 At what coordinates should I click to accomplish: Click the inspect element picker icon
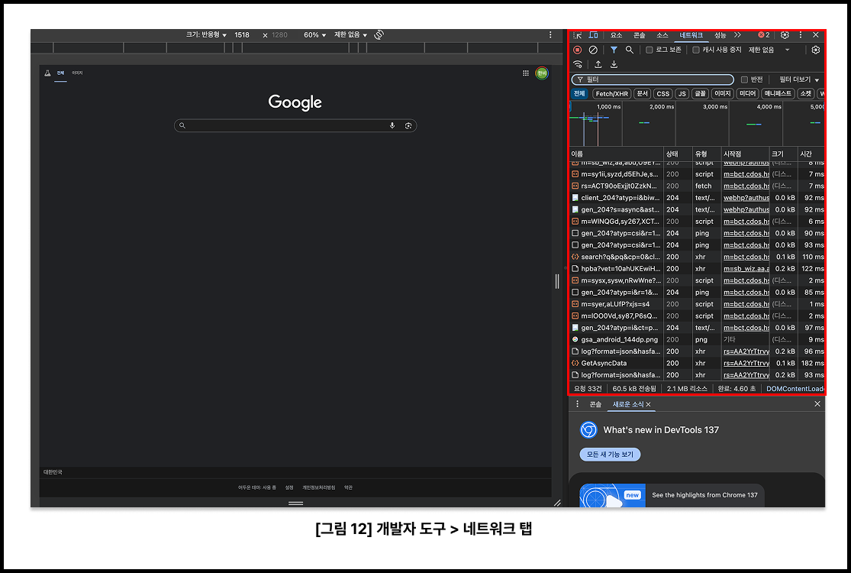578,34
